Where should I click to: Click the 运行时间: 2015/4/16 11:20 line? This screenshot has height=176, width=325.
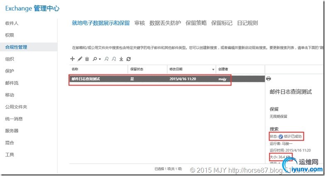(290, 150)
